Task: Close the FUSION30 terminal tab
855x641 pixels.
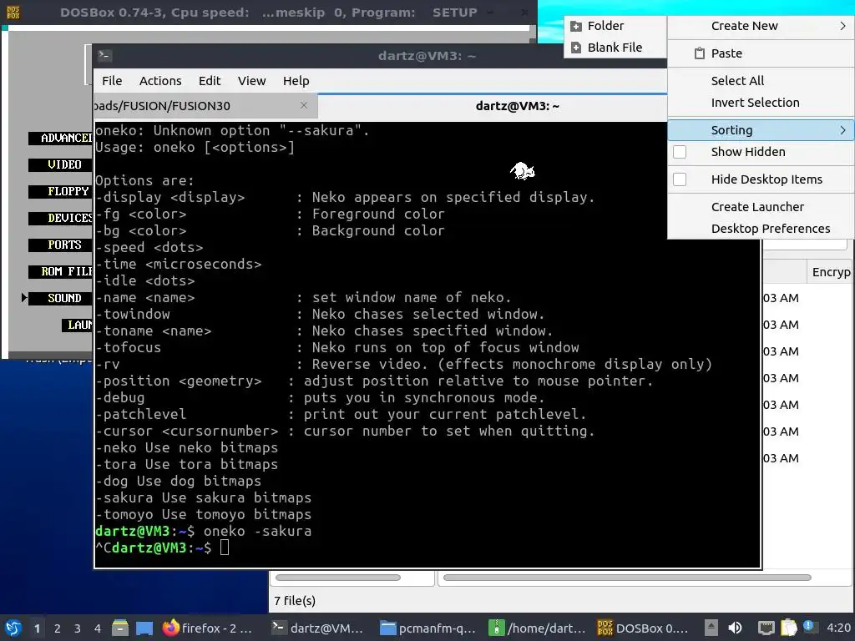Action: (304, 105)
